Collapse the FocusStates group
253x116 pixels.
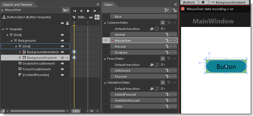pos(105,59)
